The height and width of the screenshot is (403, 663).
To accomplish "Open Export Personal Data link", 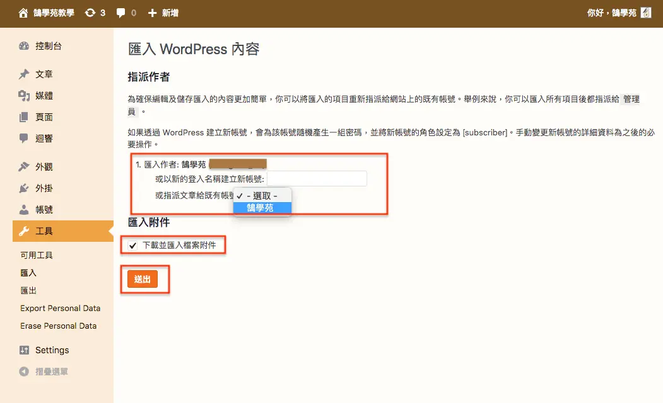I will point(61,309).
